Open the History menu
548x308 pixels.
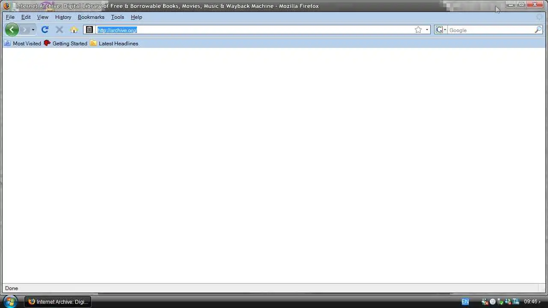click(x=63, y=17)
